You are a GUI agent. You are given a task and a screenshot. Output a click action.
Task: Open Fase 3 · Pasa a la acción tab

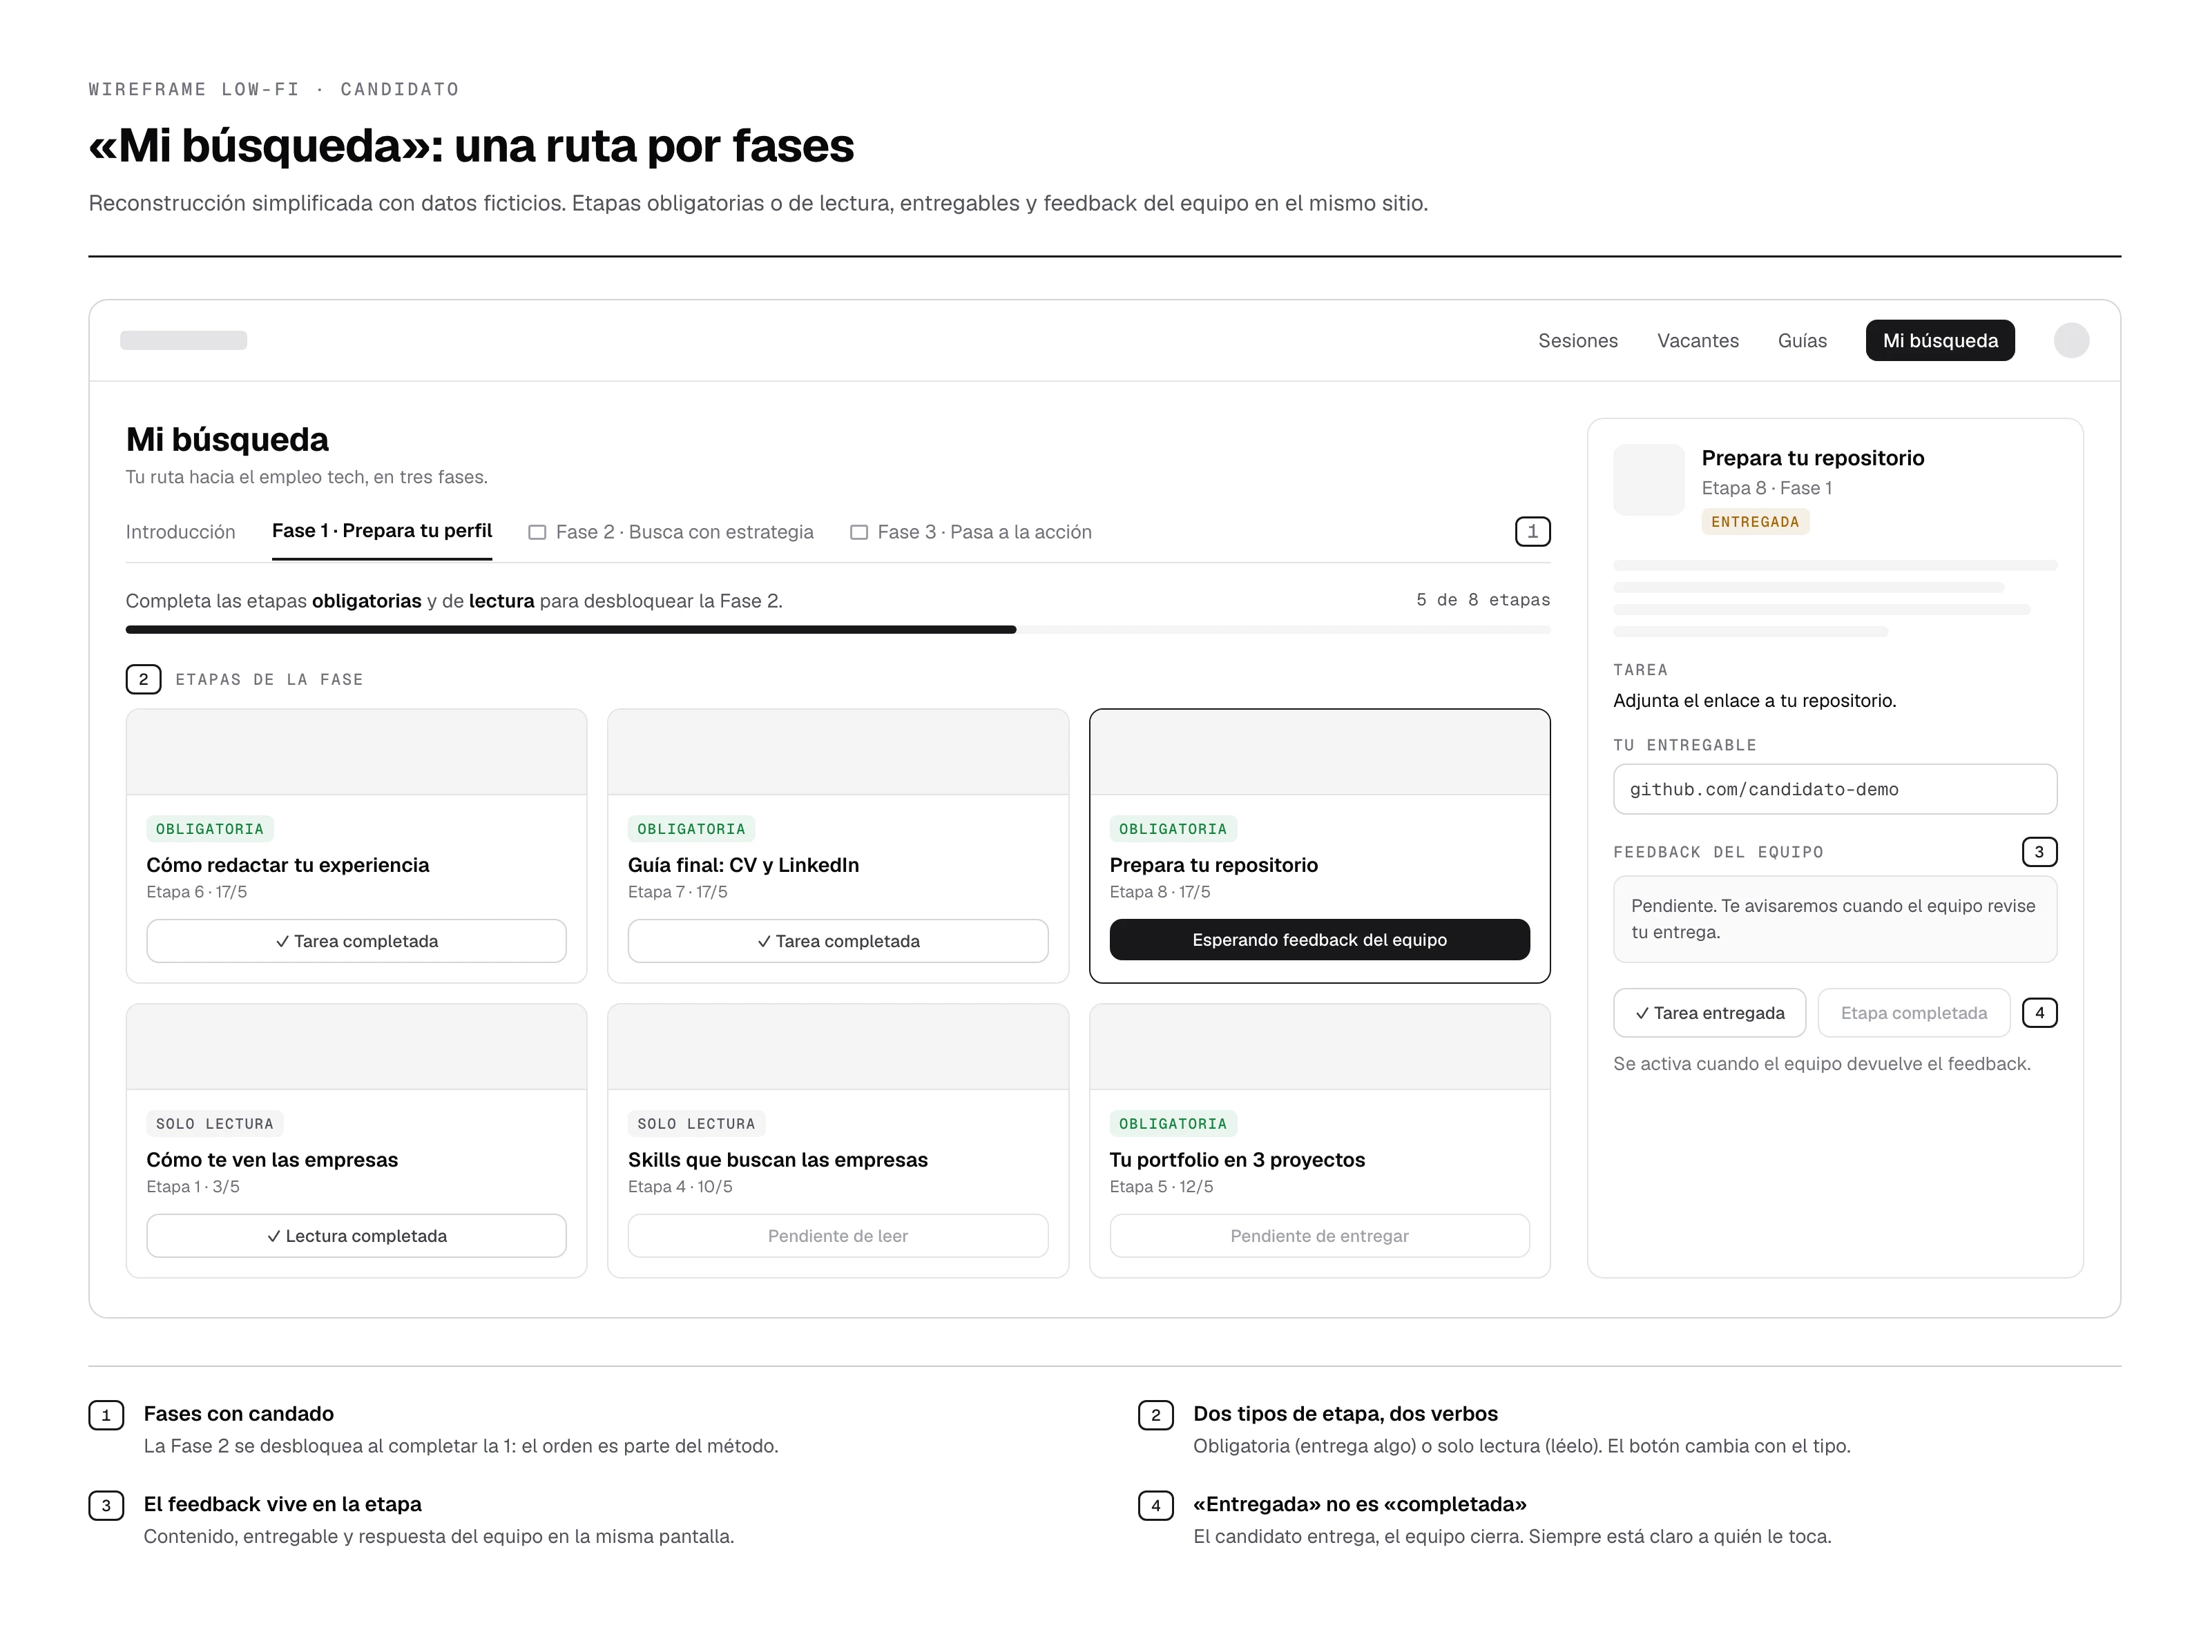pyautogui.click(x=970, y=532)
